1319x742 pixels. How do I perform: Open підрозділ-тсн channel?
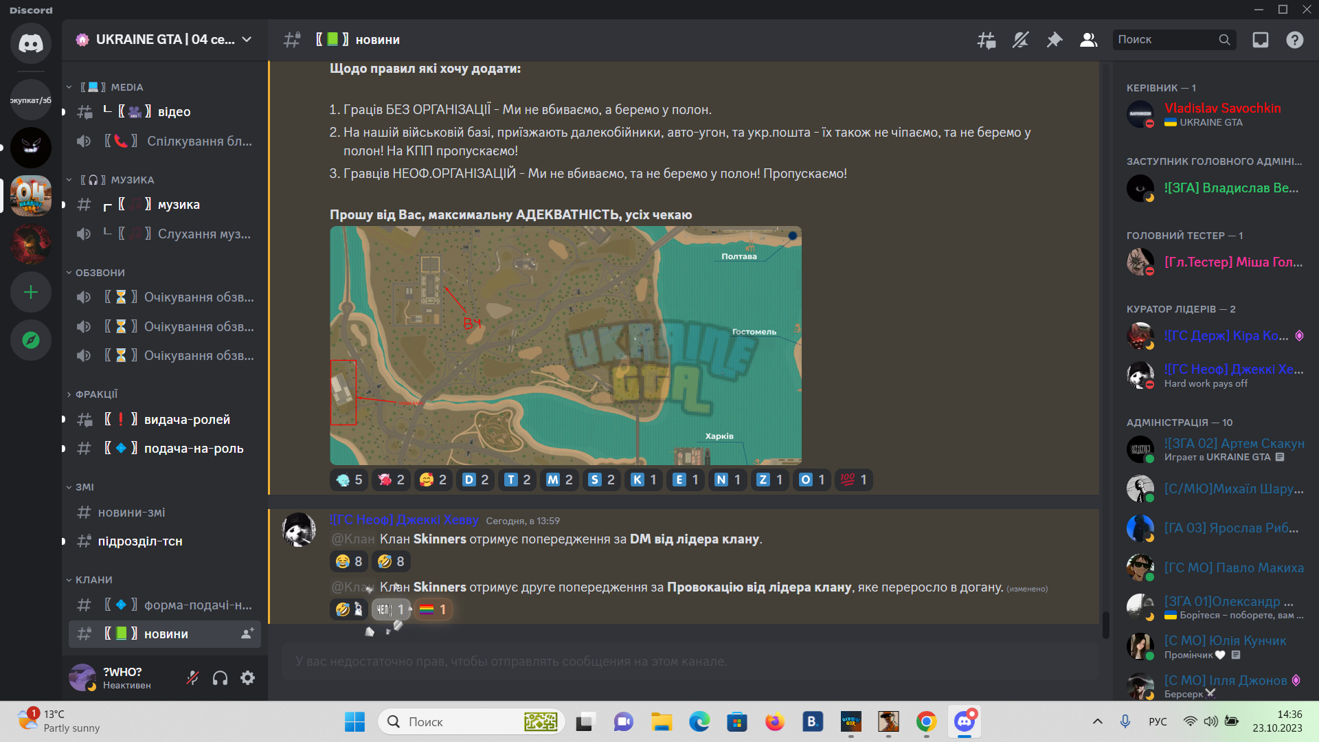pos(165,541)
